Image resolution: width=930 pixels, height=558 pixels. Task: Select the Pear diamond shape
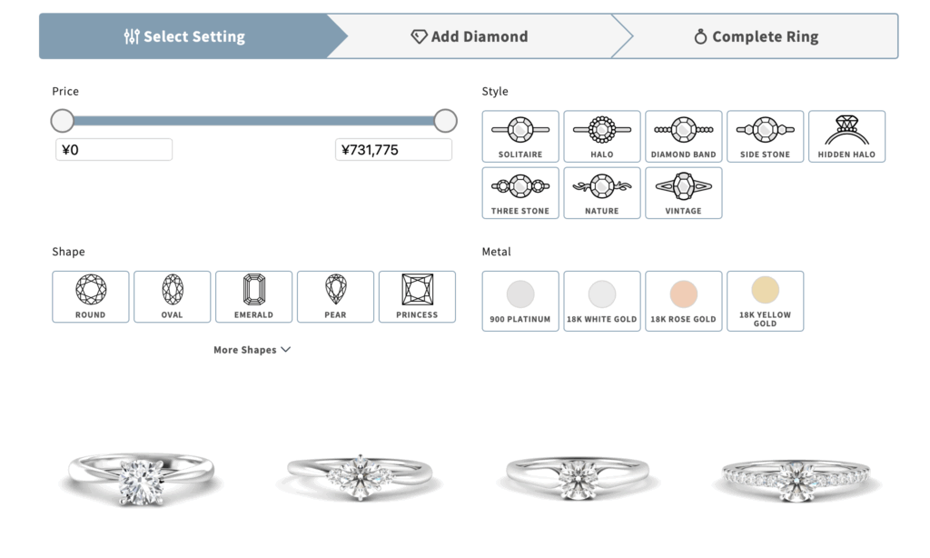coord(335,297)
